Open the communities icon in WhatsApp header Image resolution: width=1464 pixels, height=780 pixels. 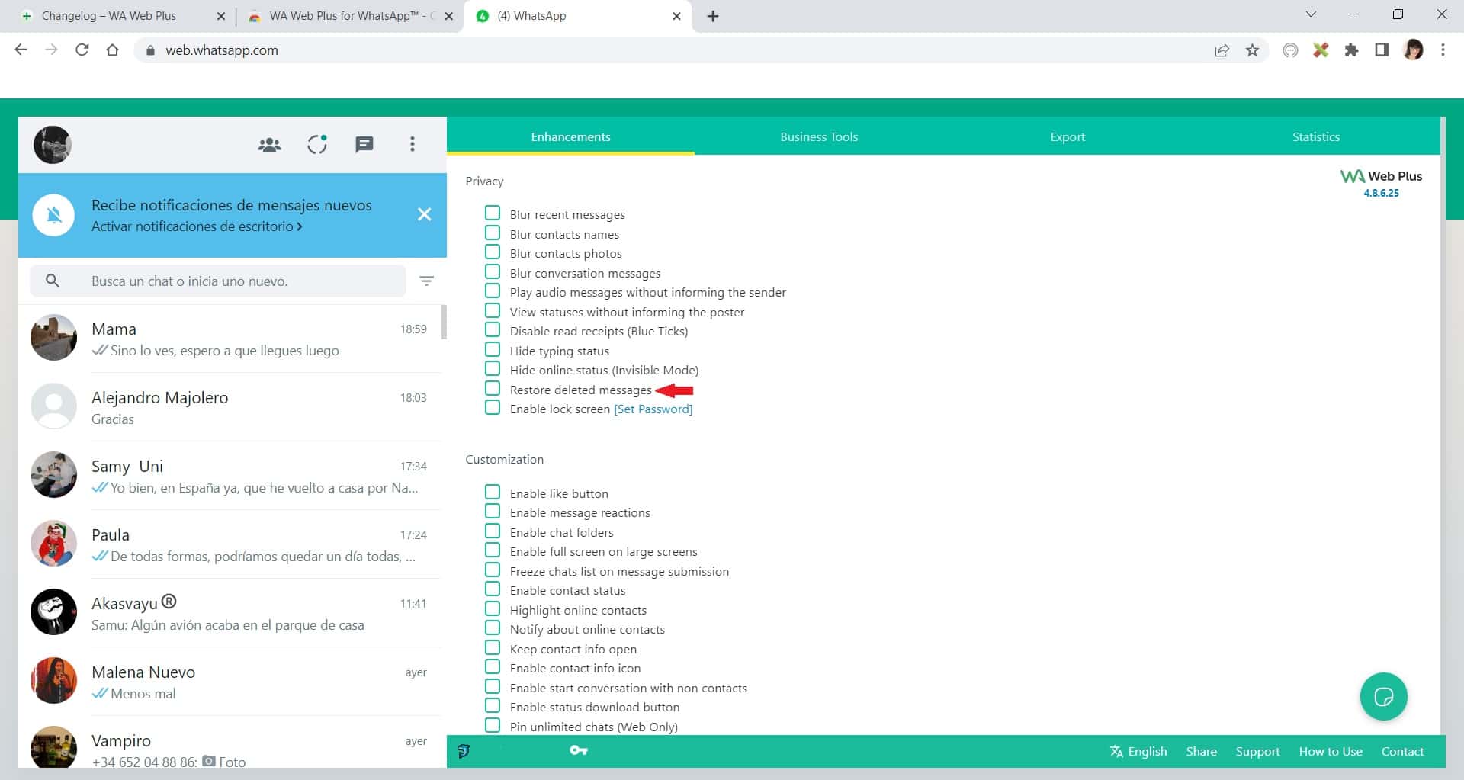(269, 145)
